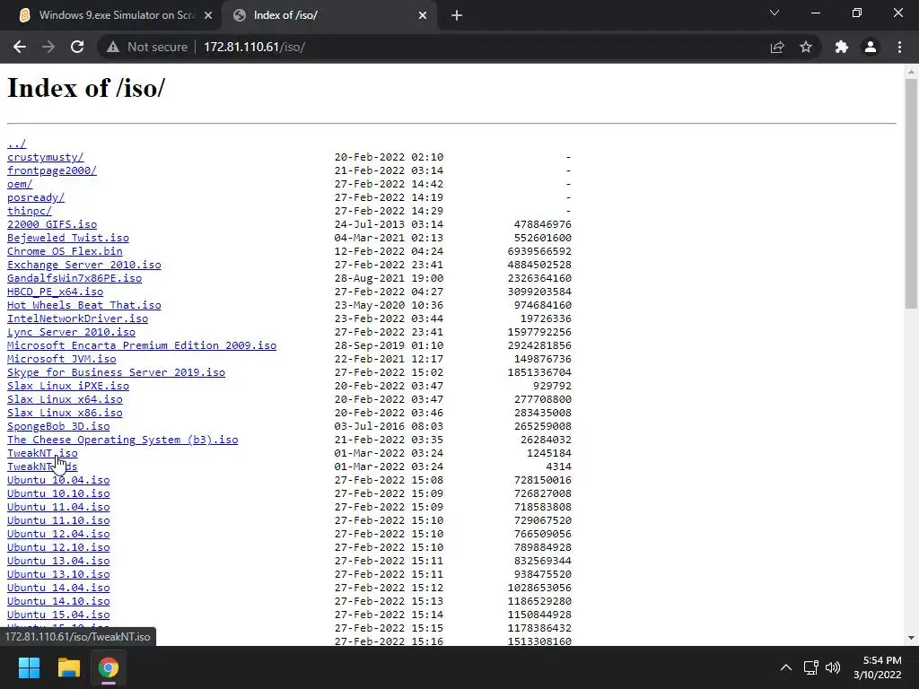Open the volume tray icon
The height and width of the screenshot is (689, 919).
tap(833, 667)
